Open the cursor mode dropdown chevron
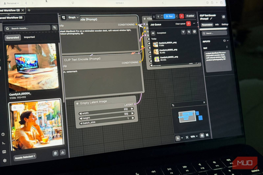The height and width of the screenshot is (175, 263). click(182, 138)
